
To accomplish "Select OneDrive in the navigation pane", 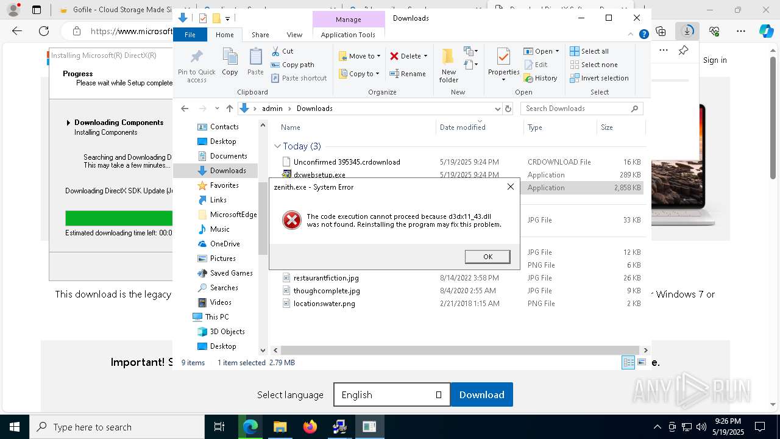I will coord(225,244).
